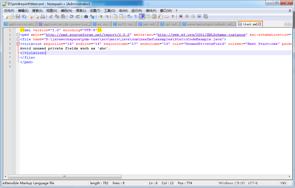
Task: Activate the Find (binoculars) icon
Action: click(85, 16)
